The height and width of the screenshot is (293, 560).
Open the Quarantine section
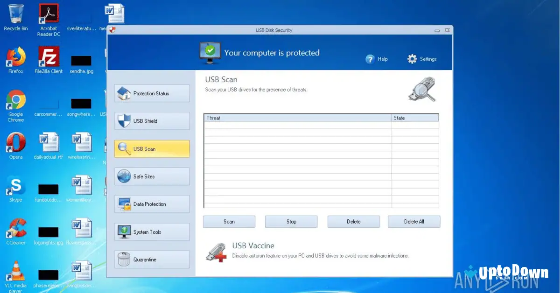[x=151, y=259]
